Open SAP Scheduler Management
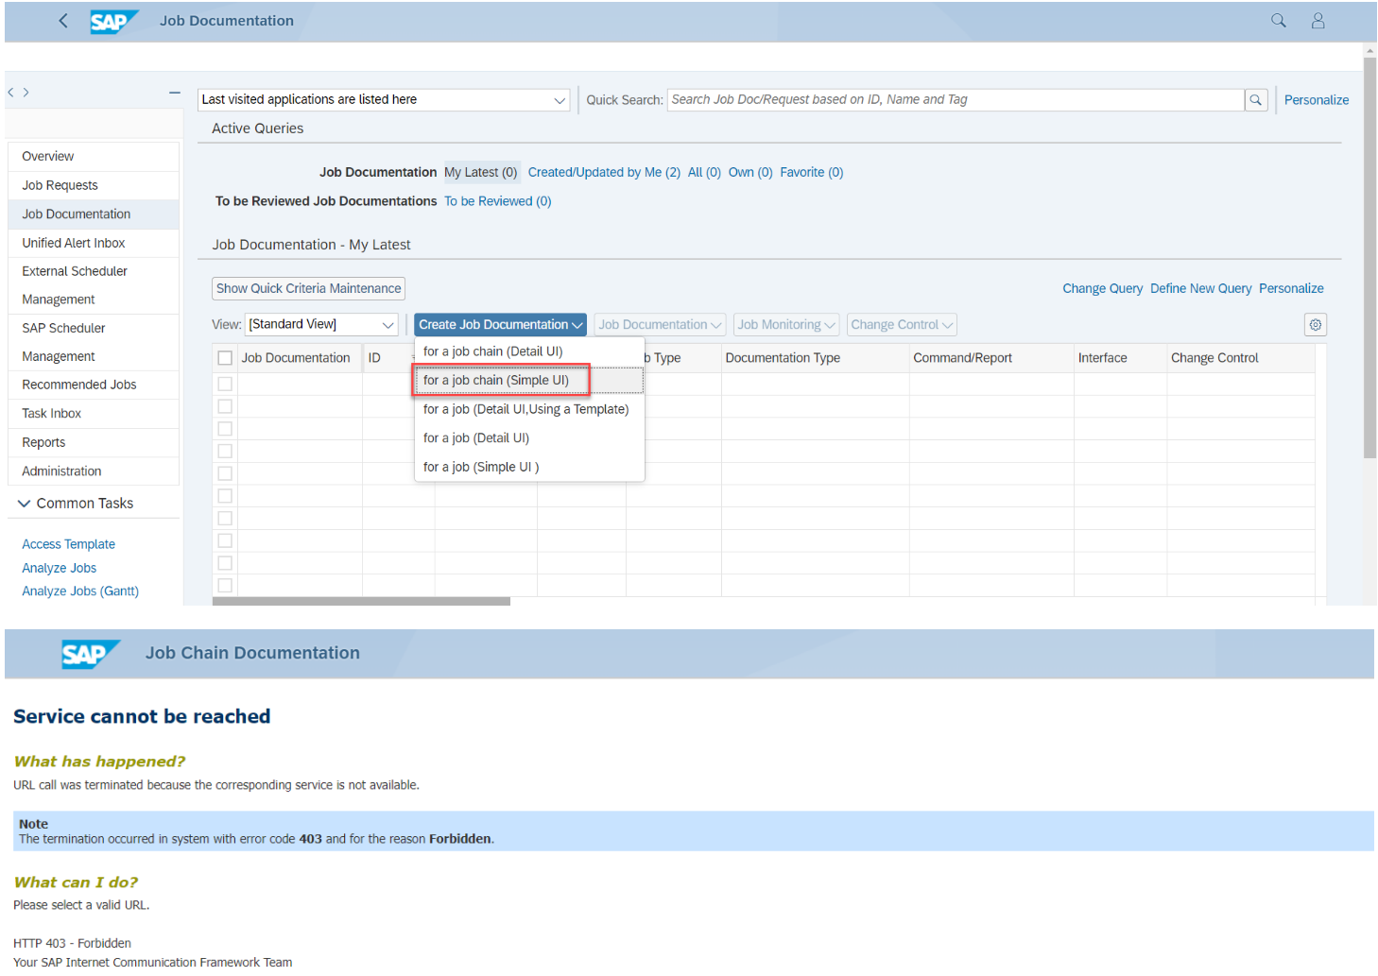1378x976 pixels. click(x=94, y=342)
